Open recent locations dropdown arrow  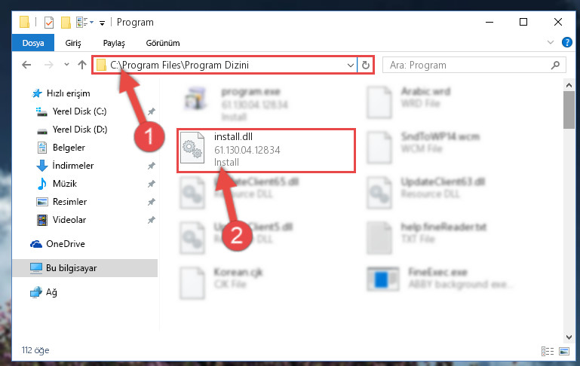point(66,65)
